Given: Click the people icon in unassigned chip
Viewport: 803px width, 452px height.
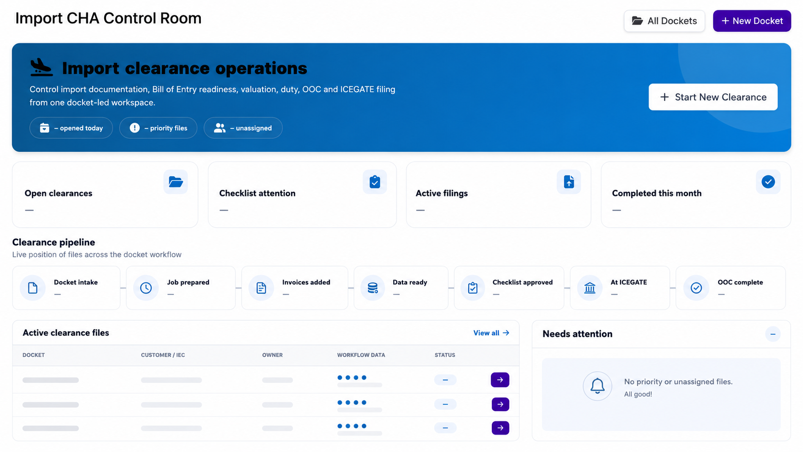Looking at the screenshot, I should (219, 128).
